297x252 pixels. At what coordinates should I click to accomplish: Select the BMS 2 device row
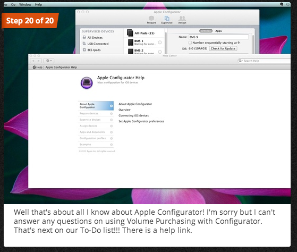point(145,51)
